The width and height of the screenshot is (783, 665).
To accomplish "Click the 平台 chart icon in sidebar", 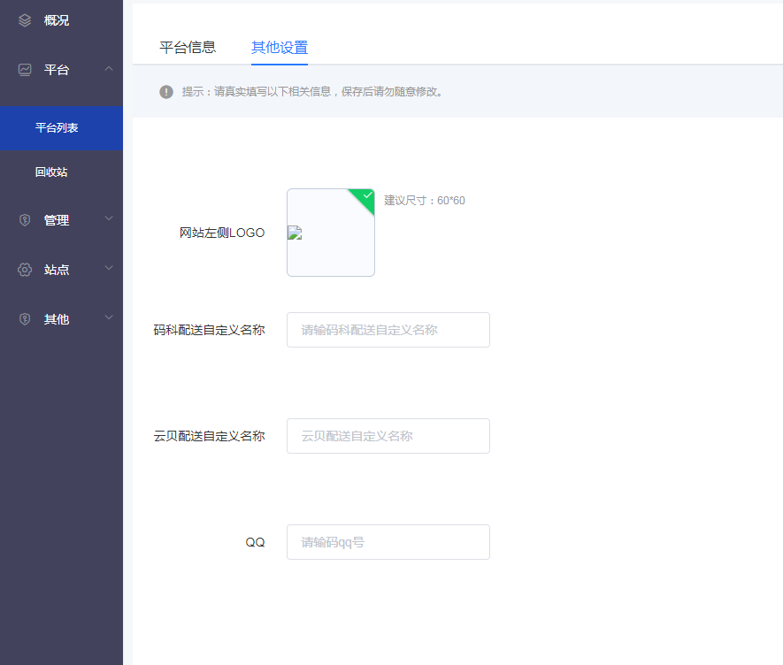I will (25, 69).
